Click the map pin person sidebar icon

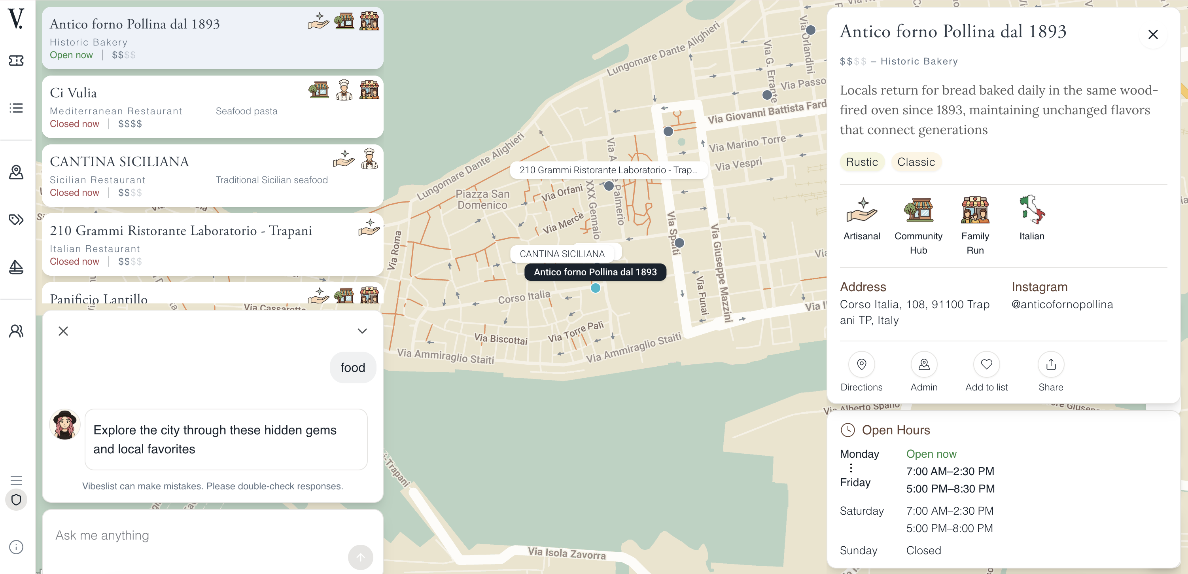[16, 172]
